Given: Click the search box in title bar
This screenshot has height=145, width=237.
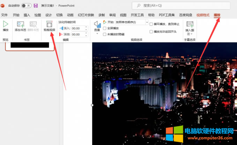Looking at the screenshot, I should [x=182, y=6].
